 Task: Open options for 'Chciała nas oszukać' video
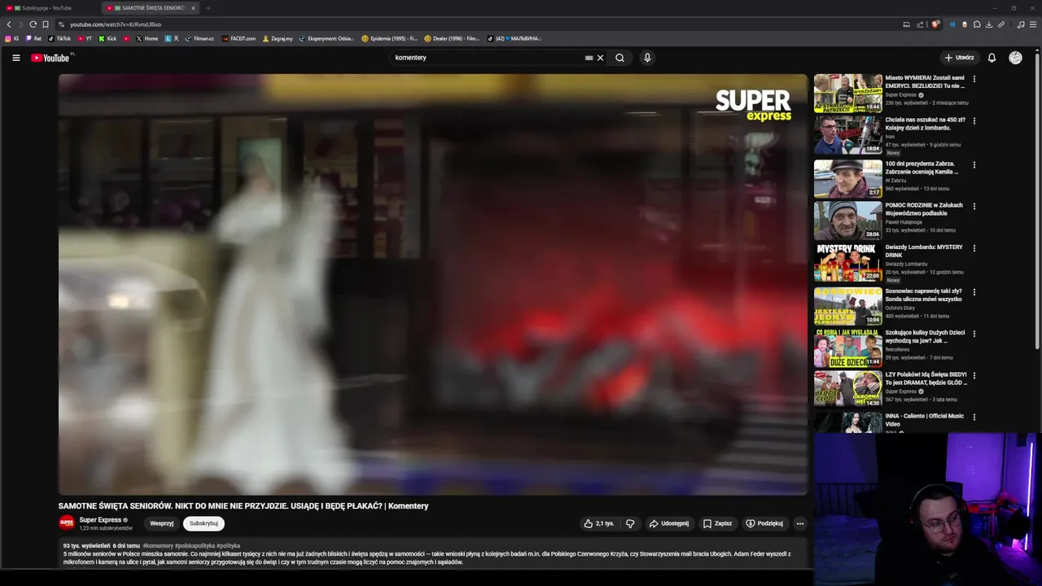pos(974,120)
